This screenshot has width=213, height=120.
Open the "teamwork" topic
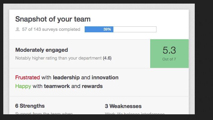(57, 86)
